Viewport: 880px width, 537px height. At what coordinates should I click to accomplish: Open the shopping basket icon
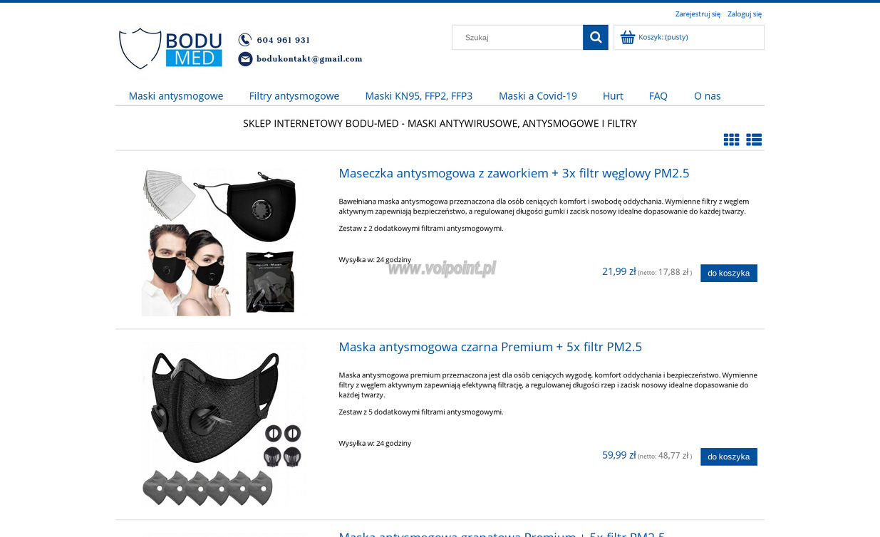(x=628, y=38)
